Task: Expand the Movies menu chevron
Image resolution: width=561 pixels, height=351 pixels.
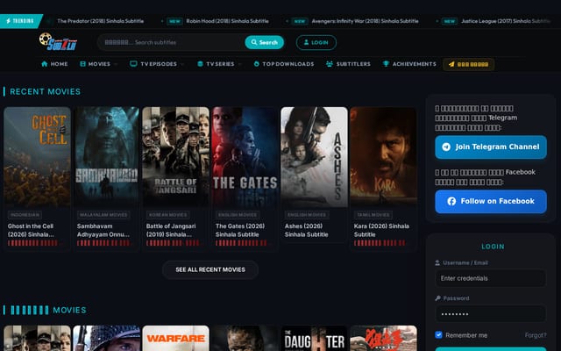Action: click(116, 64)
